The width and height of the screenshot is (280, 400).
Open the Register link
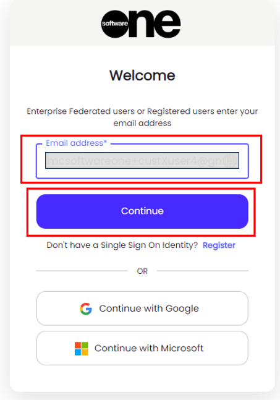(219, 245)
